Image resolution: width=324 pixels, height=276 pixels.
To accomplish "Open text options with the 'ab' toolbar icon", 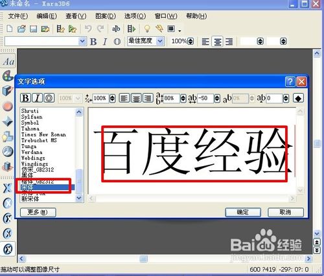I will coord(116,28).
